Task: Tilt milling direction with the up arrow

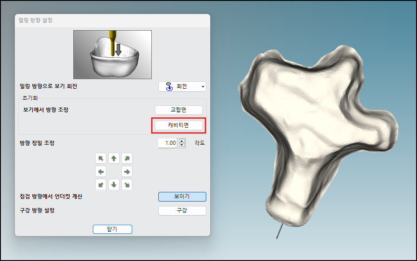Action: click(114, 158)
